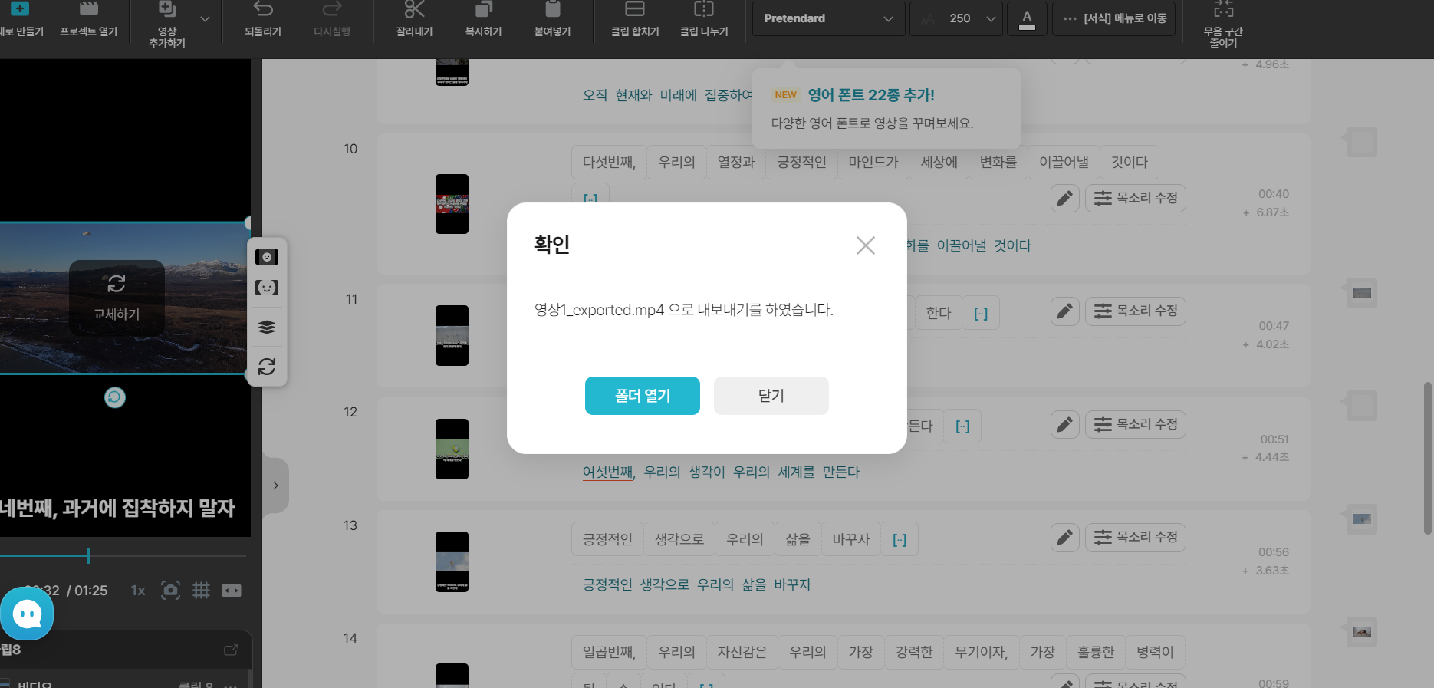Open the chat assistant bubble
1434x688 pixels.
pyautogui.click(x=27, y=614)
